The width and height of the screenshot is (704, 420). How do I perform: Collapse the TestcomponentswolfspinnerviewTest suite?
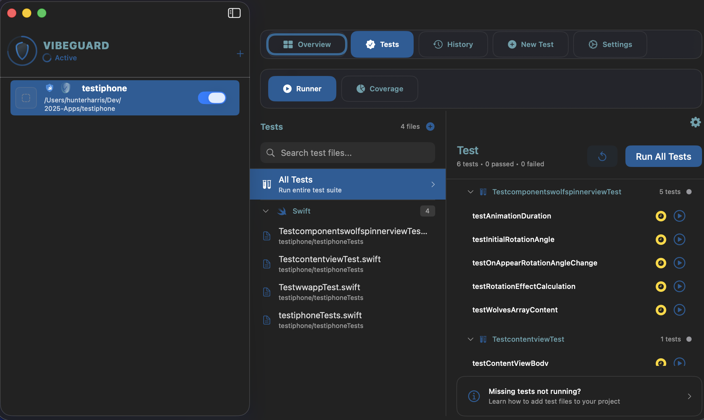click(x=470, y=192)
